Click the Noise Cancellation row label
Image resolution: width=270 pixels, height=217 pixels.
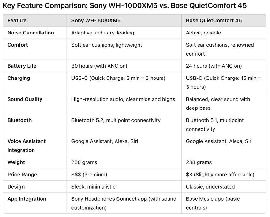tap(31, 33)
